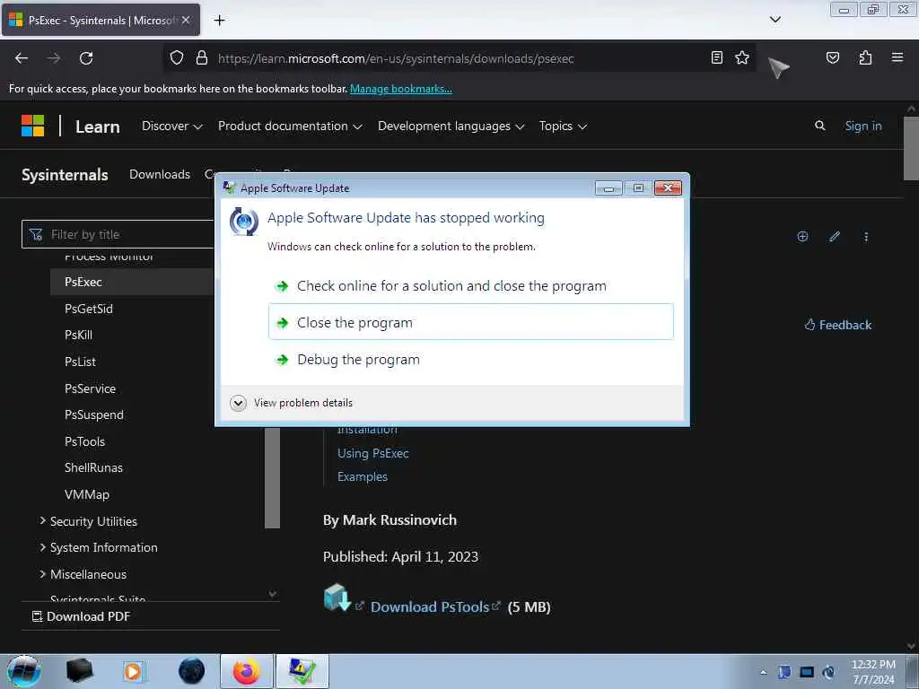Image resolution: width=919 pixels, height=689 pixels.
Task: Choose Check online for a solution option
Action: [470, 286]
